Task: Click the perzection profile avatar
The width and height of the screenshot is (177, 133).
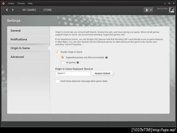Action: click(x=172, y=10)
